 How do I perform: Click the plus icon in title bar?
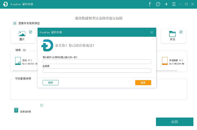click(166, 4)
